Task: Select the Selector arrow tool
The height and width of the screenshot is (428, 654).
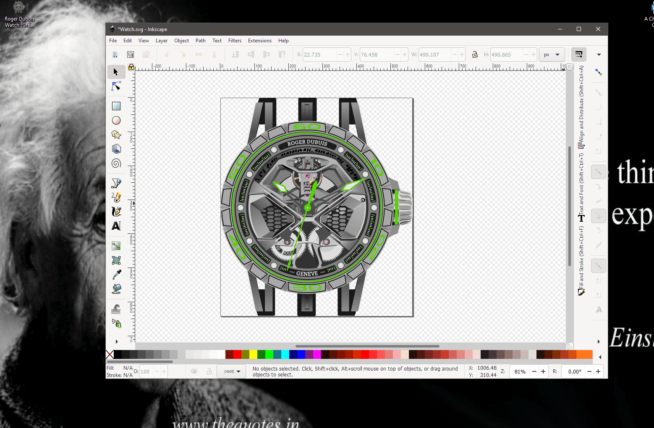Action: point(116,72)
